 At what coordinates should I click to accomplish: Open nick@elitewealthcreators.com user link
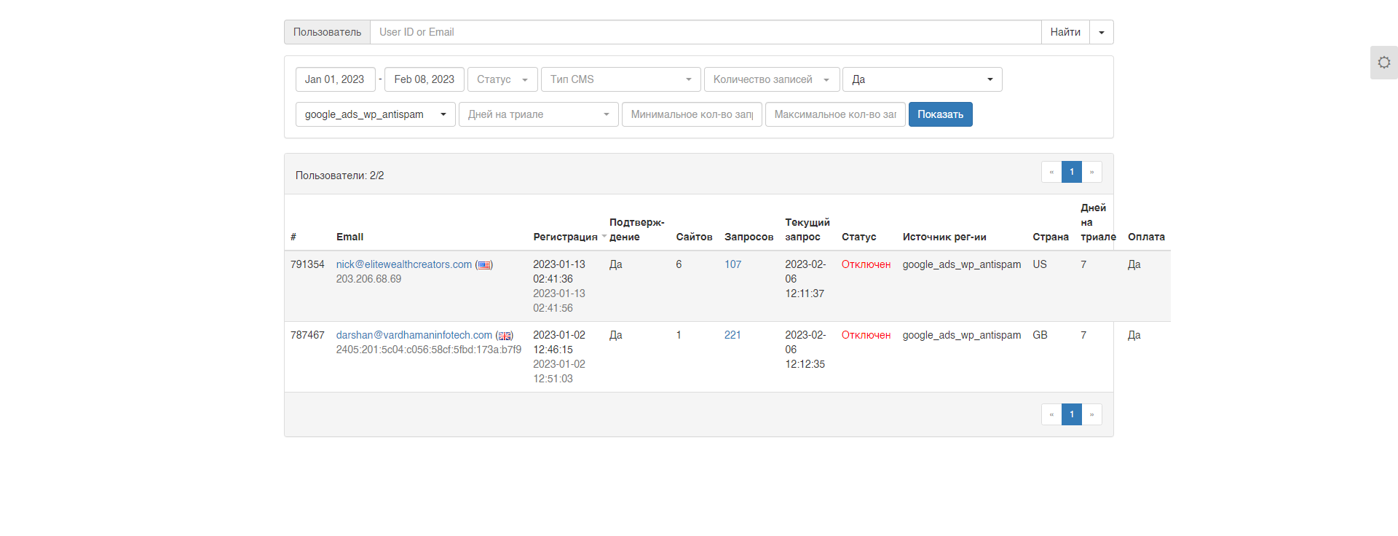(403, 264)
